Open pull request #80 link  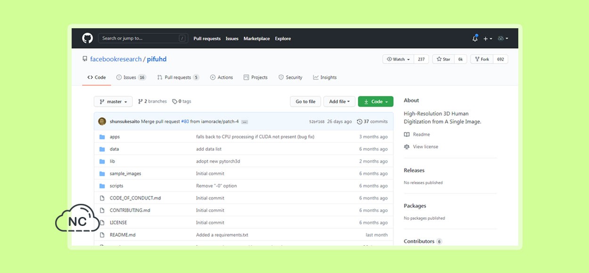click(x=185, y=121)
